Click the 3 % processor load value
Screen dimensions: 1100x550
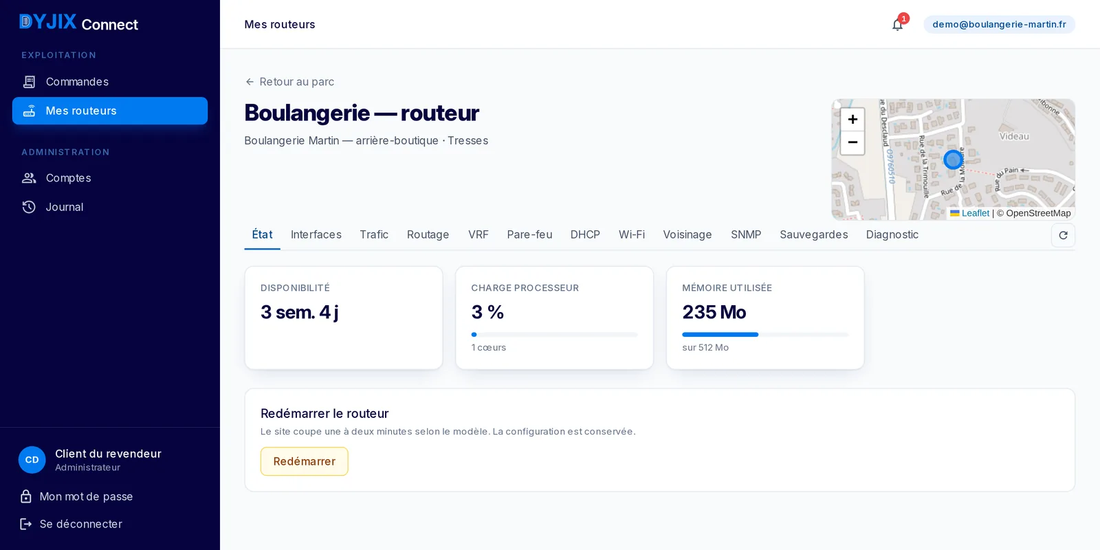point(487,312)
